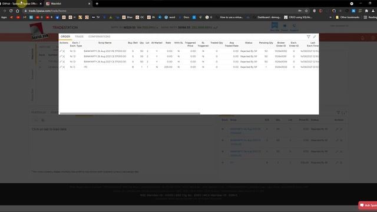377x212 pixels.
Task: Select the Watchlist browser tab
Action: (68, 4)
